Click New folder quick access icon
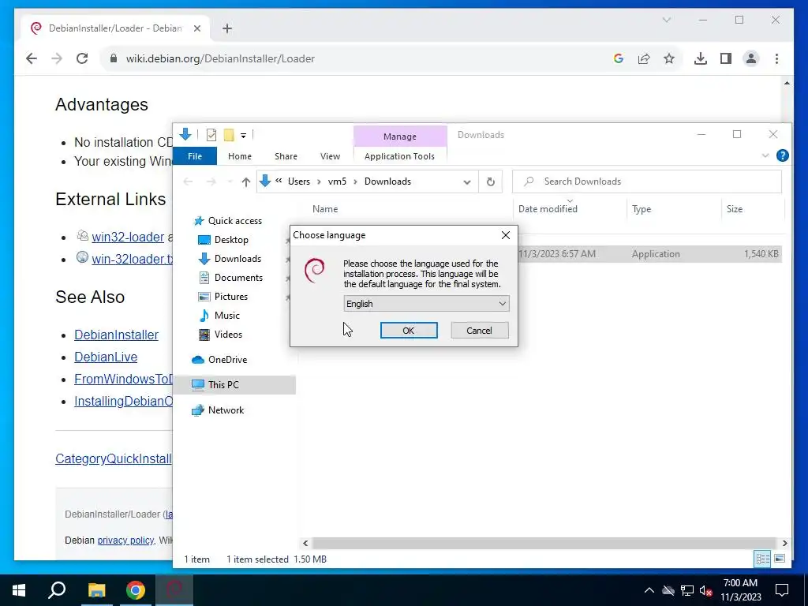The height and width of the screenshot is (606, 808). (x=229, y=135)
